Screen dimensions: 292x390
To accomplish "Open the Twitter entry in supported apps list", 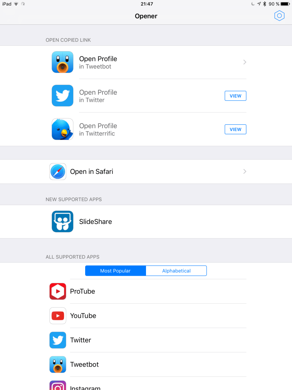I will coord(81,340).
